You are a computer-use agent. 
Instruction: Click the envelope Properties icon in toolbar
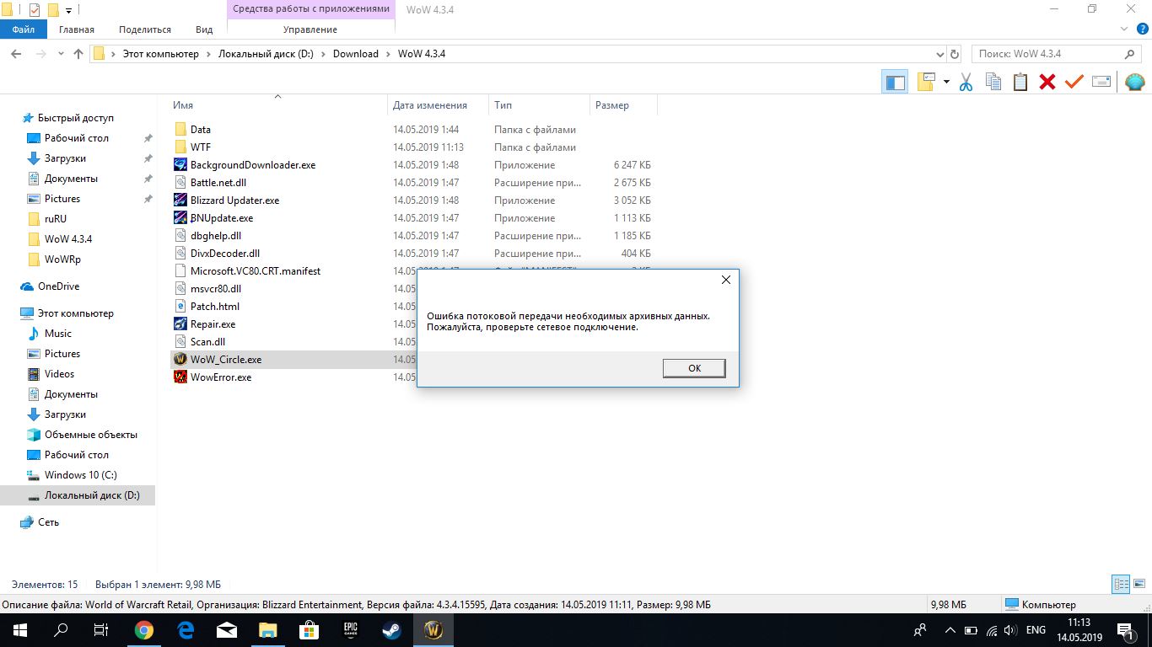[x=1101, y=82]
